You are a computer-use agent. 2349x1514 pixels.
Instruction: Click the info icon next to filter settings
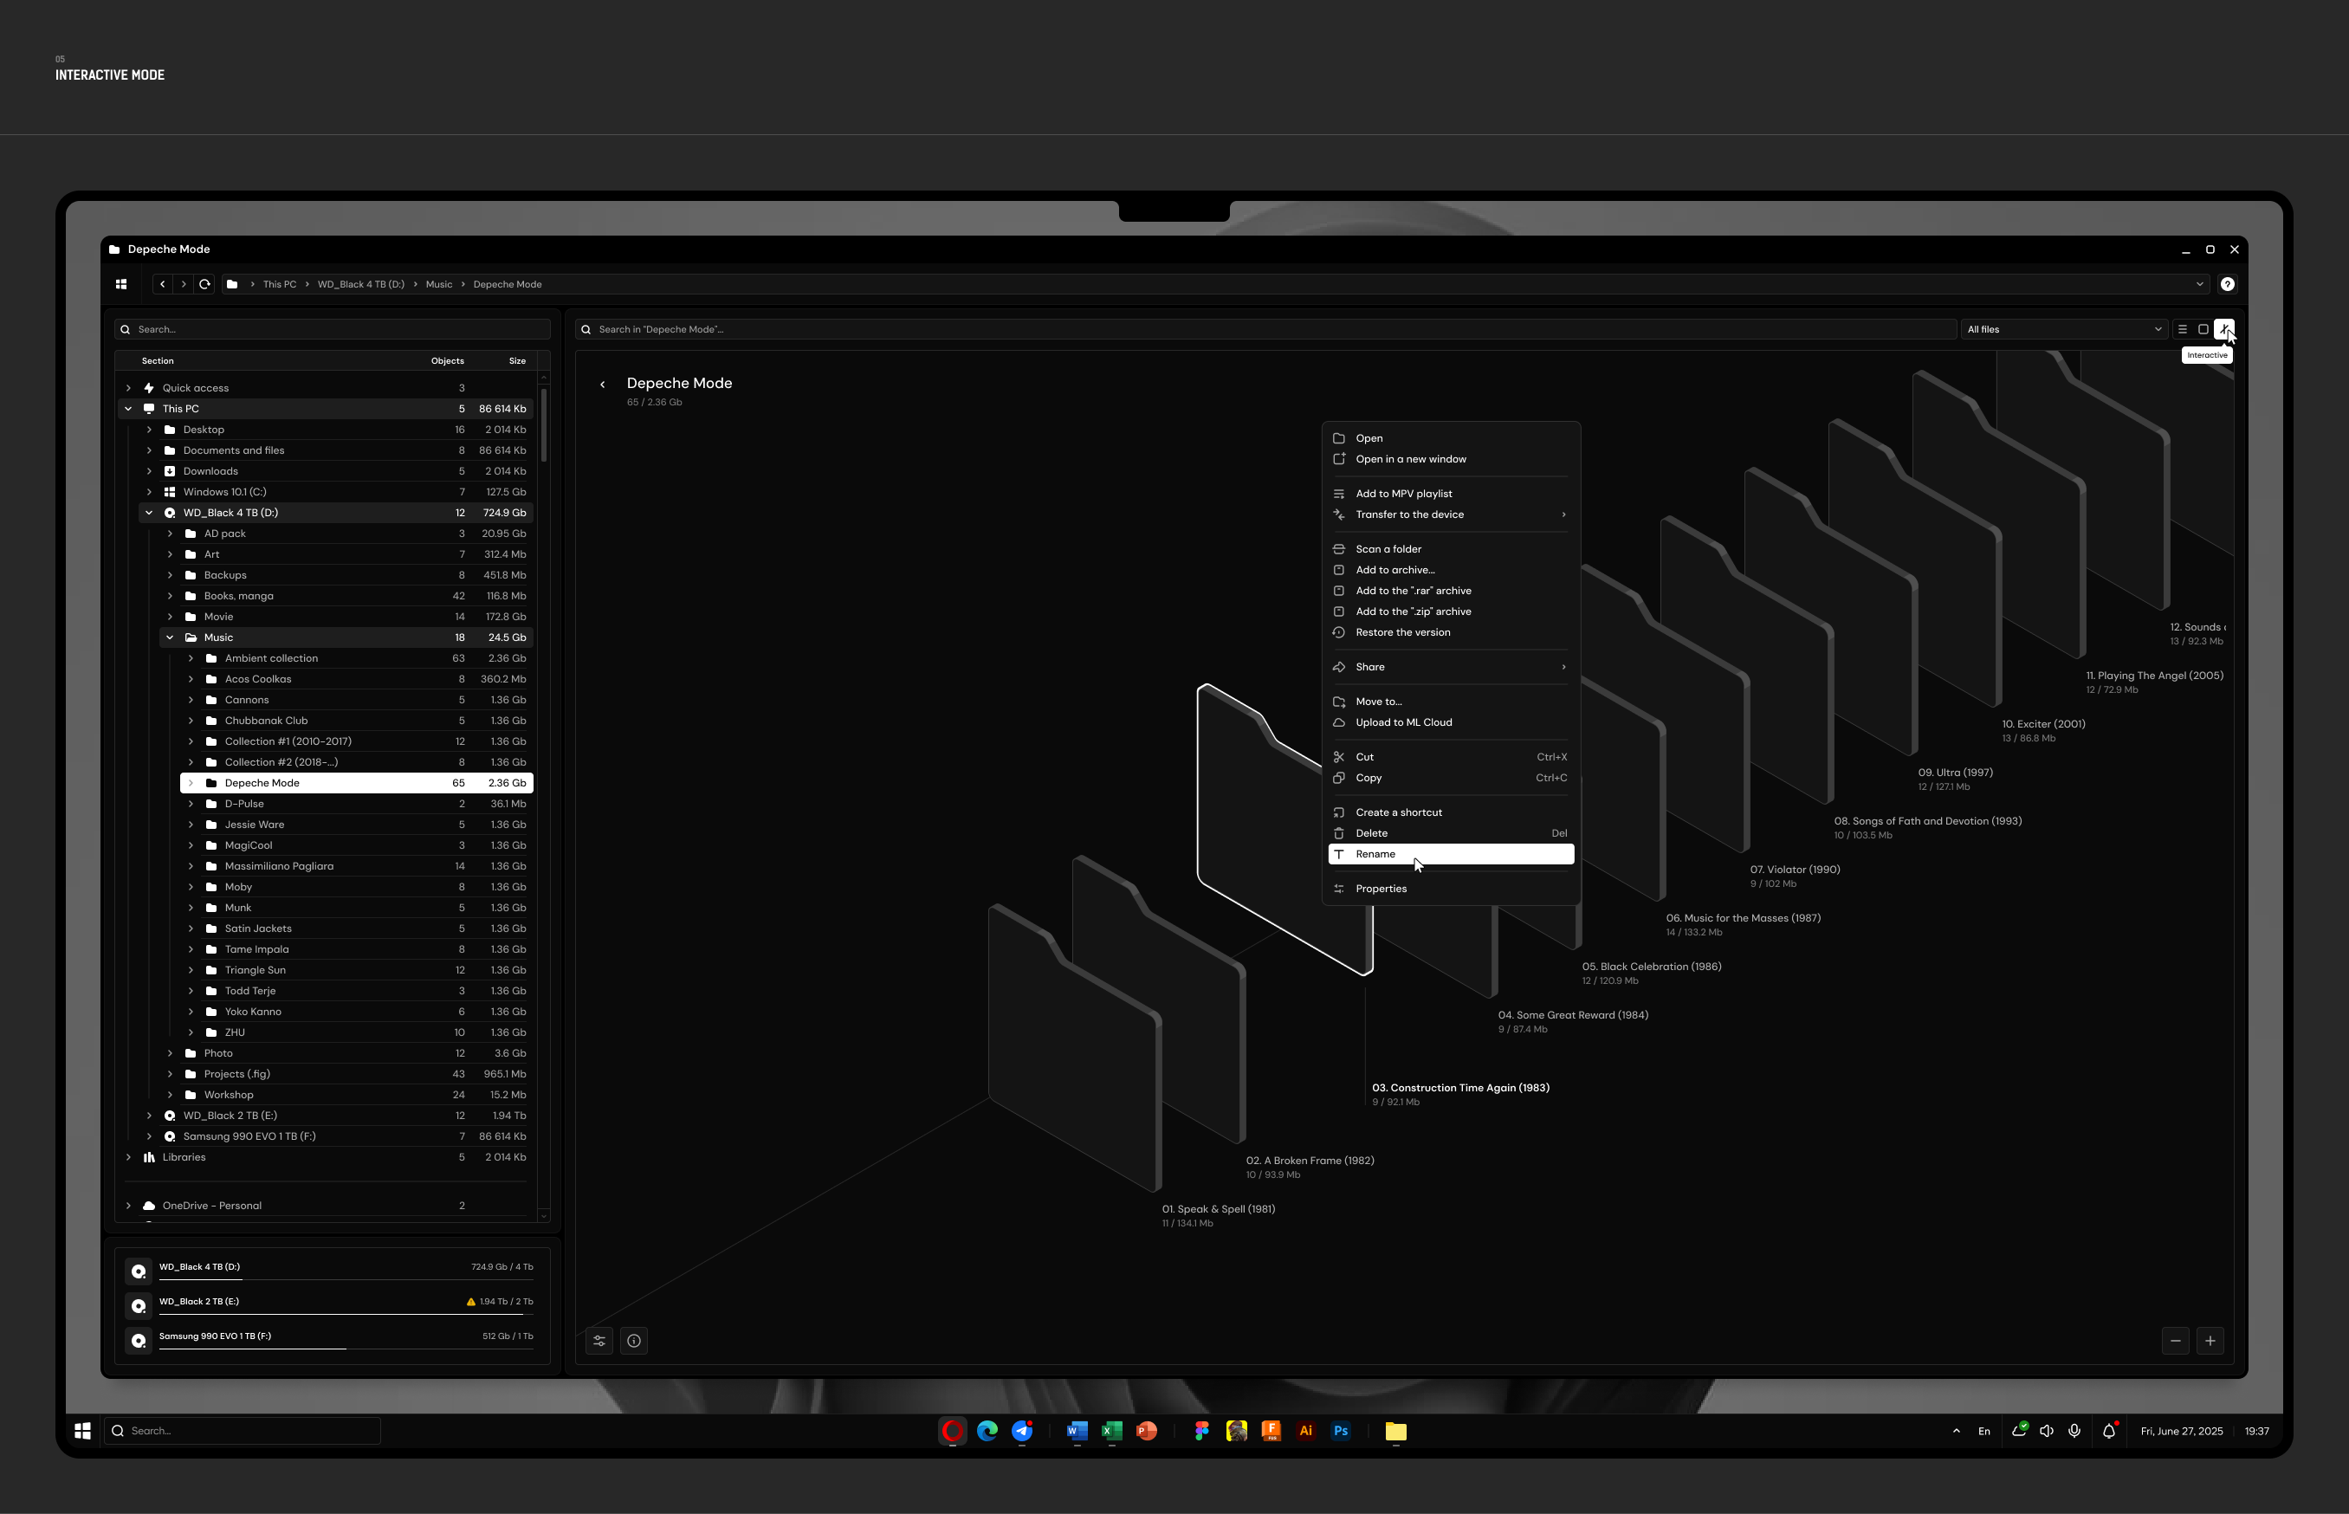(634, 1340)
